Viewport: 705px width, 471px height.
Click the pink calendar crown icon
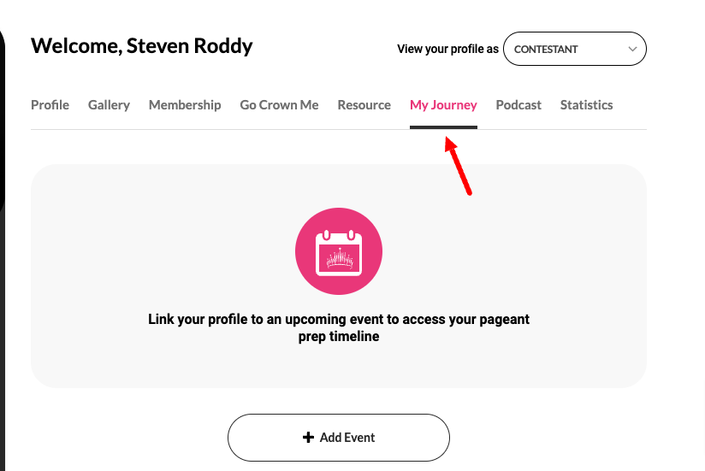click(x=339, y=251)
